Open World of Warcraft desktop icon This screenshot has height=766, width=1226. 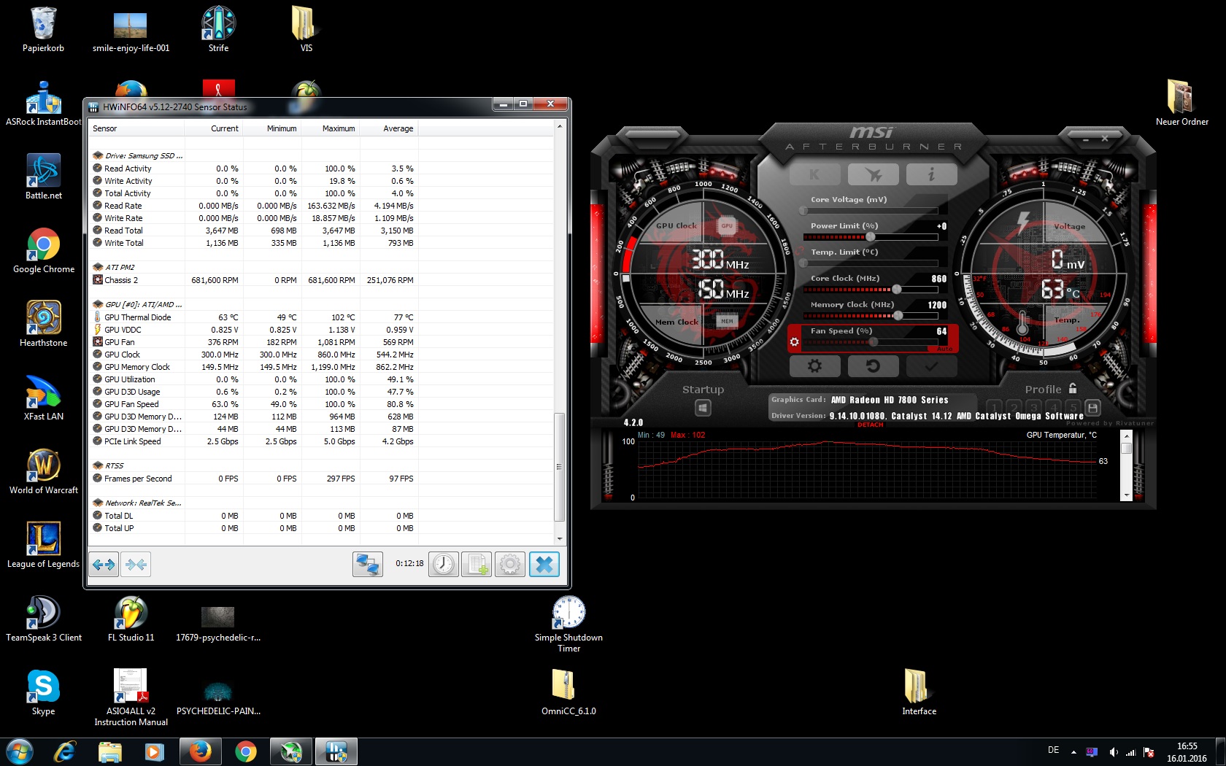(44, 471)
